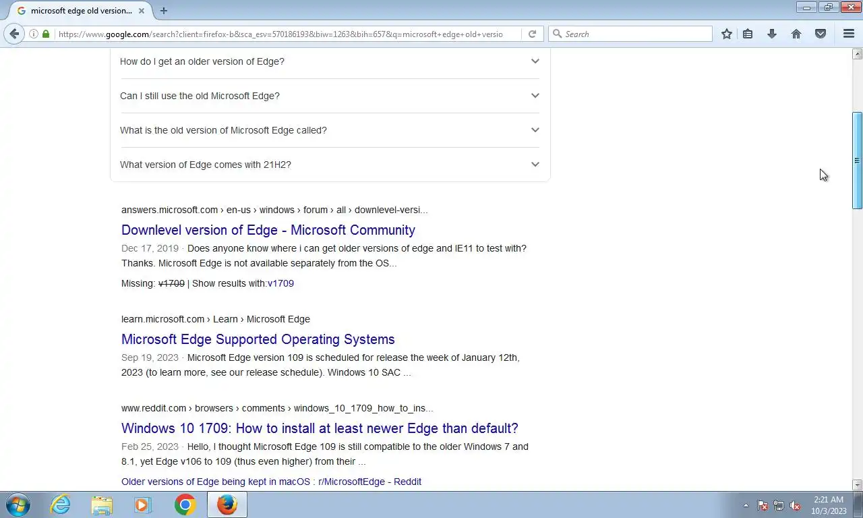Viewport: 863px width, 518px height.
Task: Show your bookmarks list icon
Action: (748, 34)
